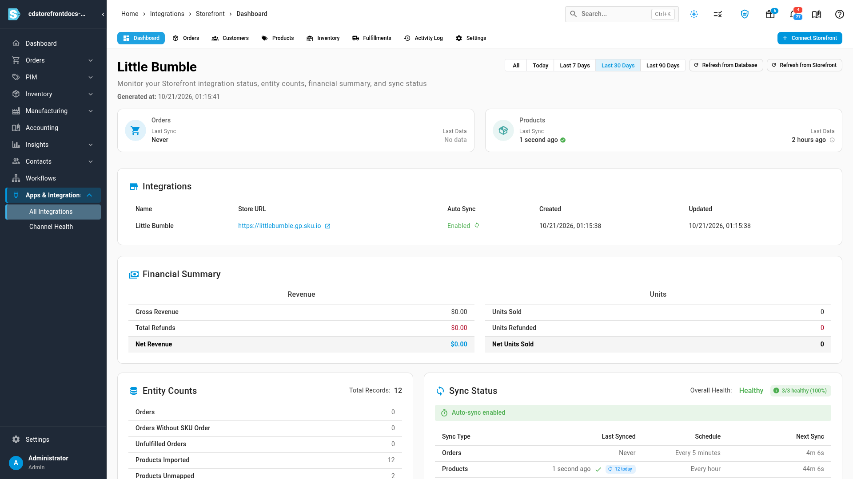This screenshot has height=479, width=853.
Task: Open the storefront Settings tab
Action: (x=471, y=38)
